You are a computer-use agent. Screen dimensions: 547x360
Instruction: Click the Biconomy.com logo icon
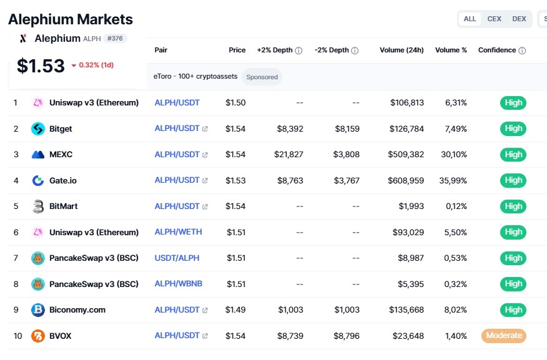(x=38, y=310)
